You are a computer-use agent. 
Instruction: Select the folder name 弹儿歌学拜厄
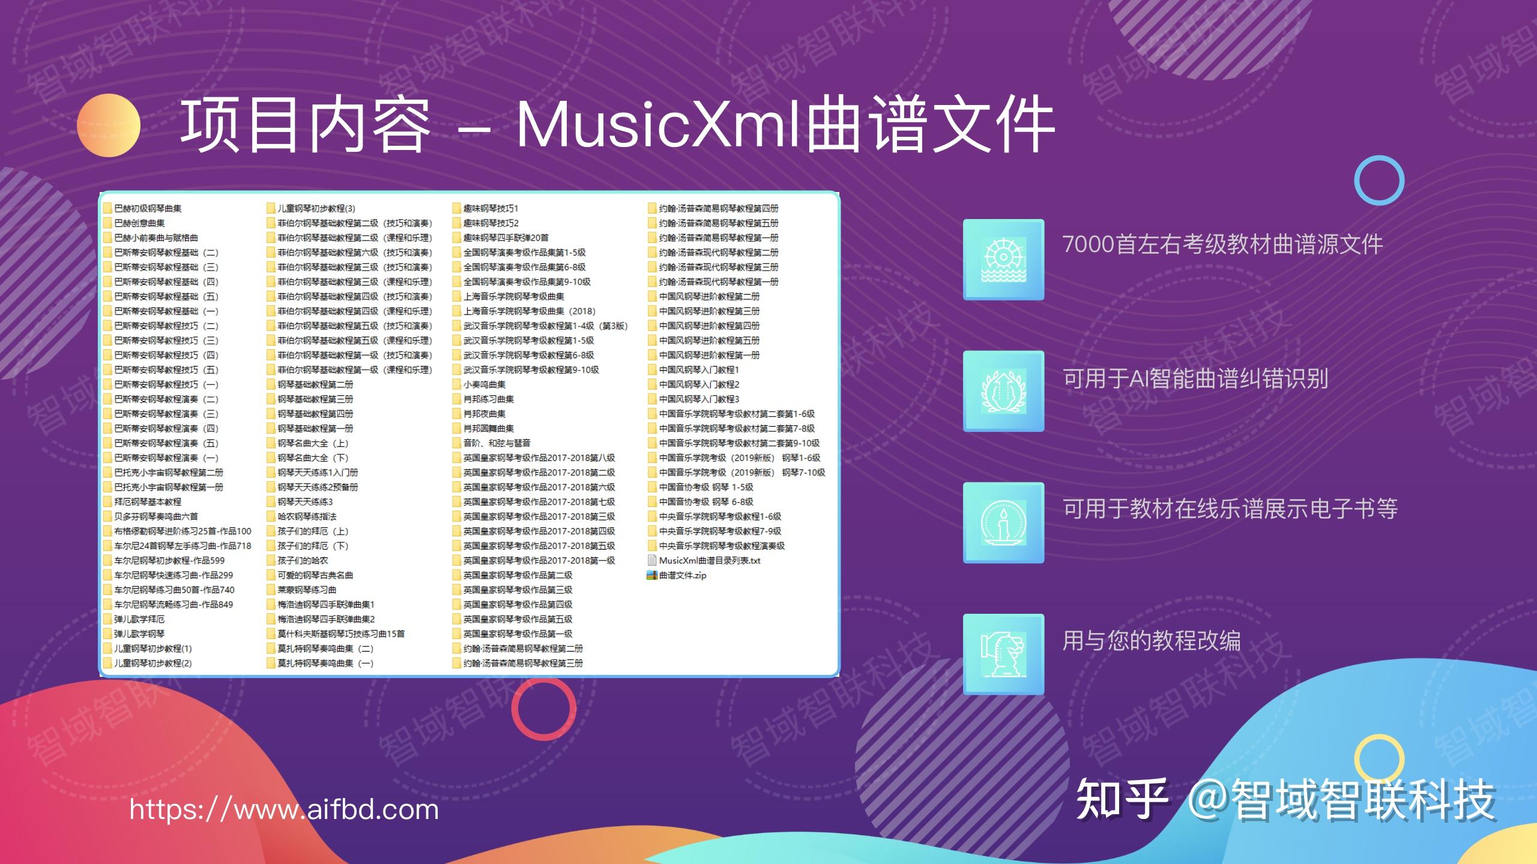coord(139,619)
